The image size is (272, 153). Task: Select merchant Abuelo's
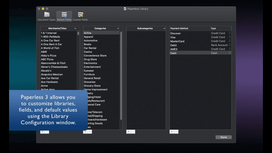(x=58, y=71)
